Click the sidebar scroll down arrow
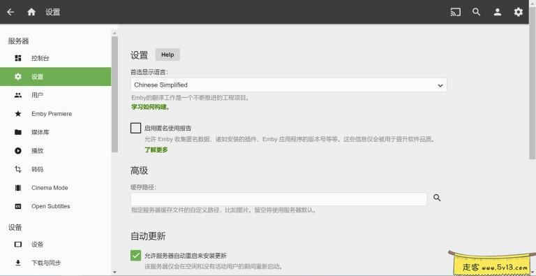The width and height of the screenshot is (536, 276). pyautogui.click(x=114, y=273)
